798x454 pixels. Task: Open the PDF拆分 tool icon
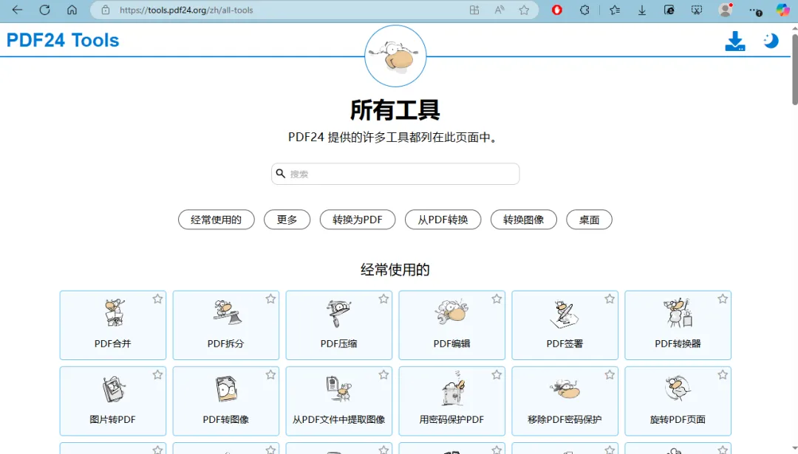[x=227, y=313]
